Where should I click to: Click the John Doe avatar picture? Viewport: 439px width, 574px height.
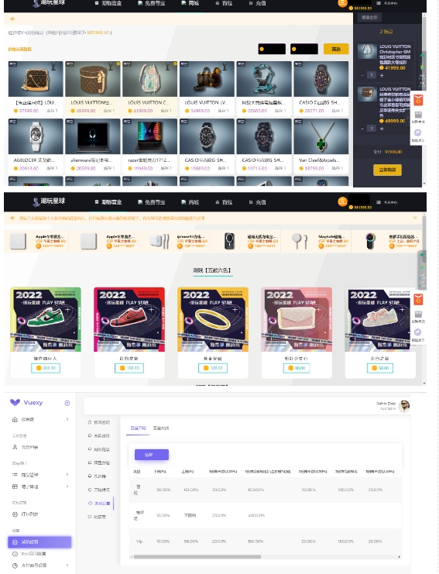[404, 406]
